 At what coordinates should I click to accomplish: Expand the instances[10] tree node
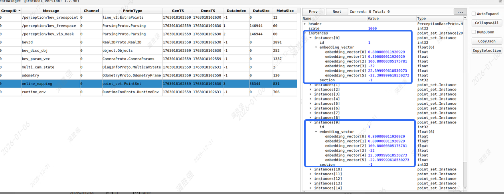(x=311, y=169)
